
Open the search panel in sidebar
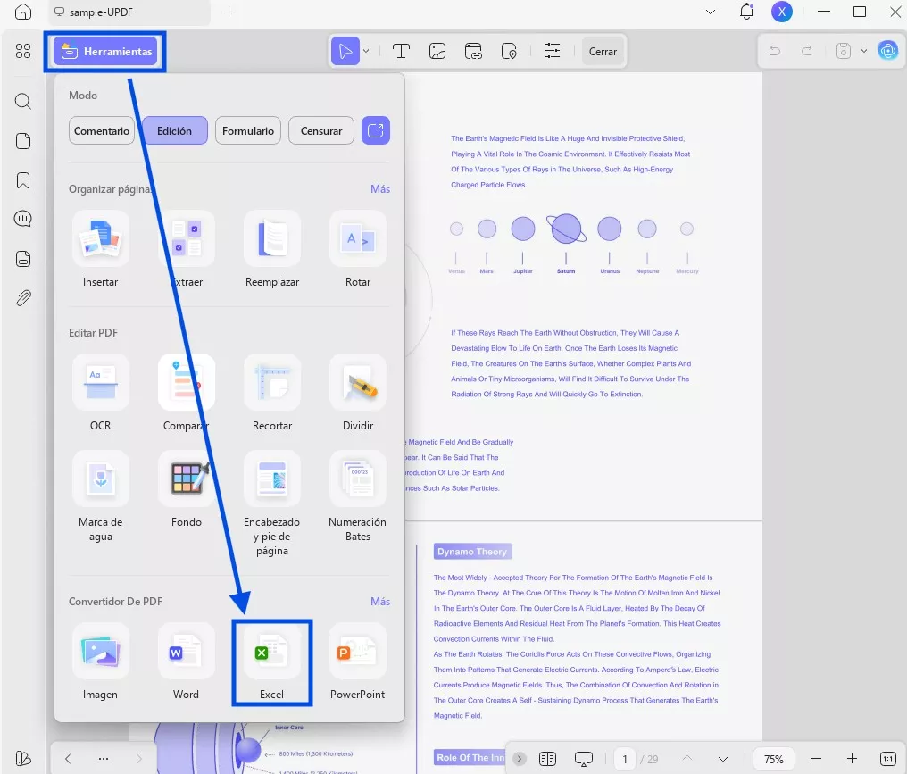coord(23,101)
